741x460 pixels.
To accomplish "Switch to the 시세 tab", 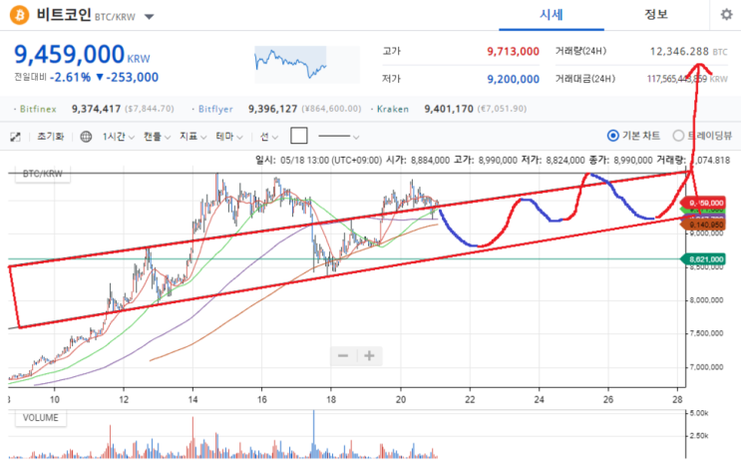I will tap(552, 15).
